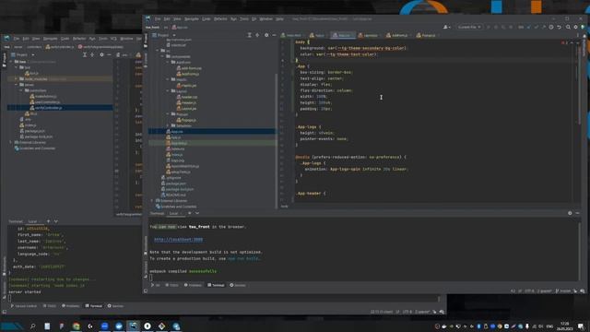Hide the front Project panel with the minus icon
The height and width of the screenshot is (332, 590).
274,35
